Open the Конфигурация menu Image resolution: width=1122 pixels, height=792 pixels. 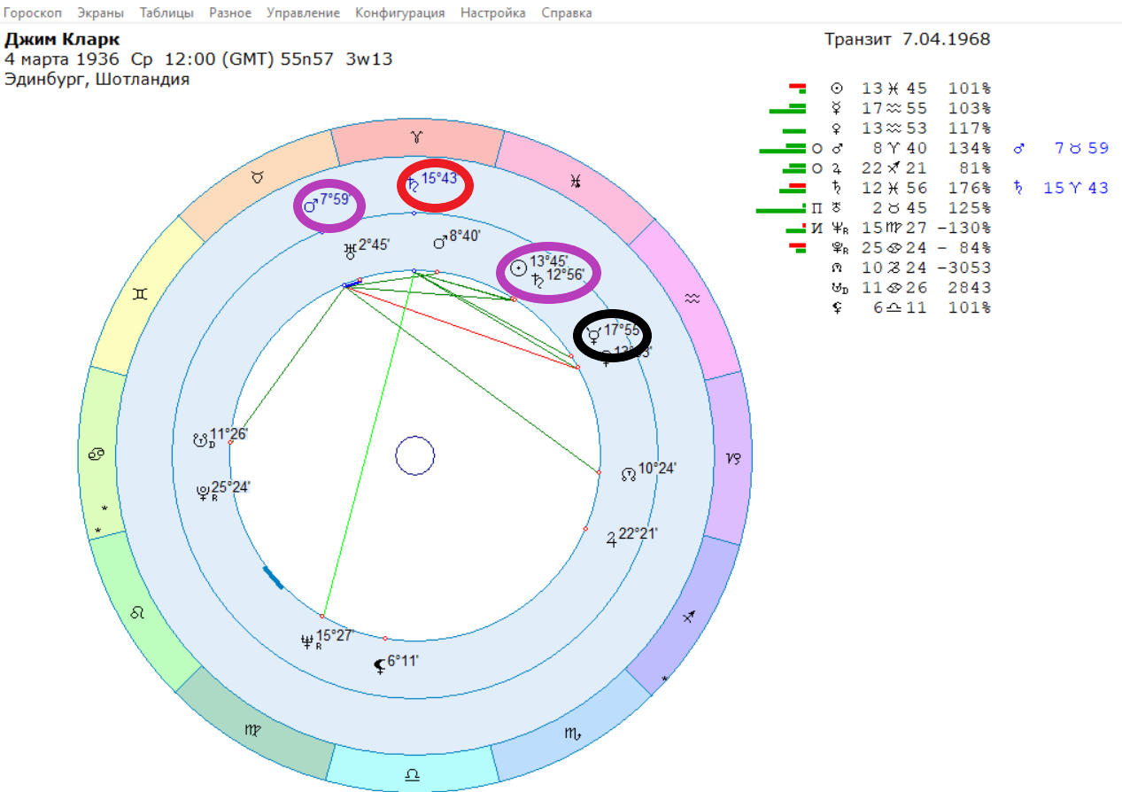(399, 12)
